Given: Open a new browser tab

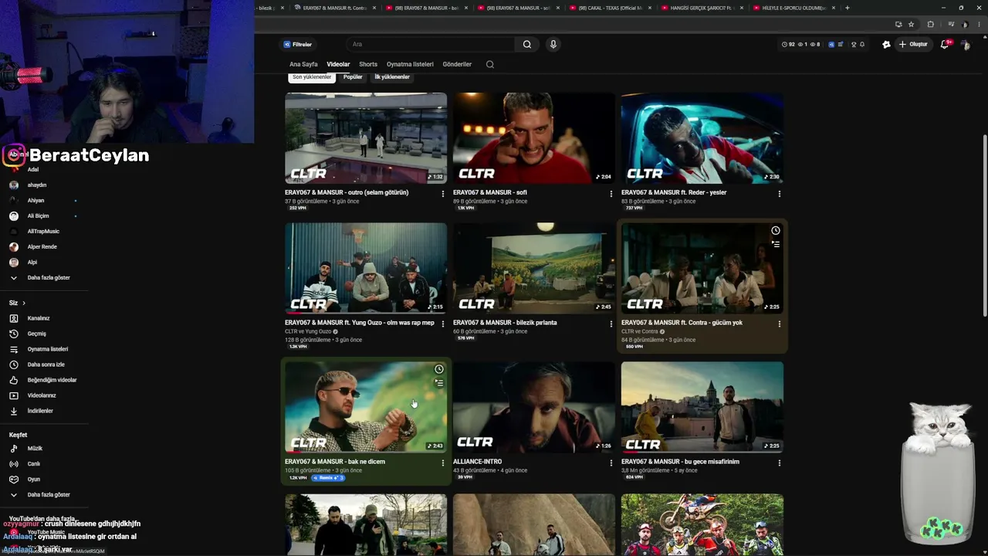Looking at the screenshot, I should [847, 8].
